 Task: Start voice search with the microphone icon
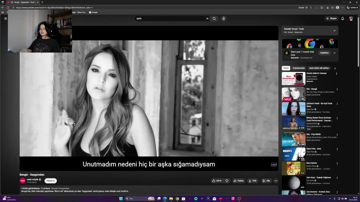pos(224,19)
